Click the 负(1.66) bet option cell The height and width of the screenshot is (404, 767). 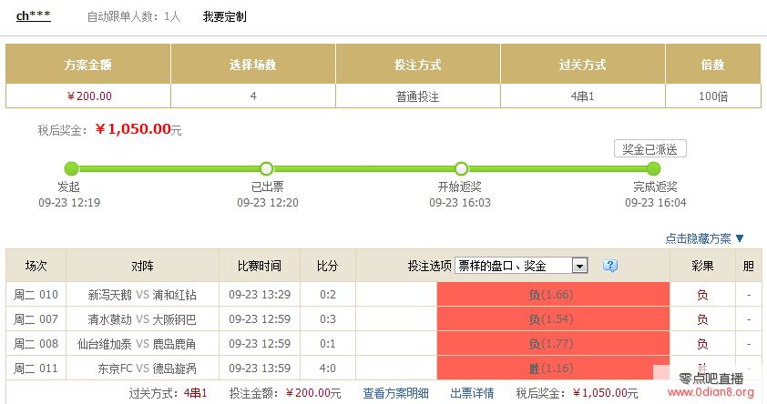[553, 295]
